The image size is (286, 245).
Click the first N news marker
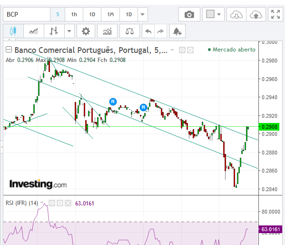coord(113,102)
